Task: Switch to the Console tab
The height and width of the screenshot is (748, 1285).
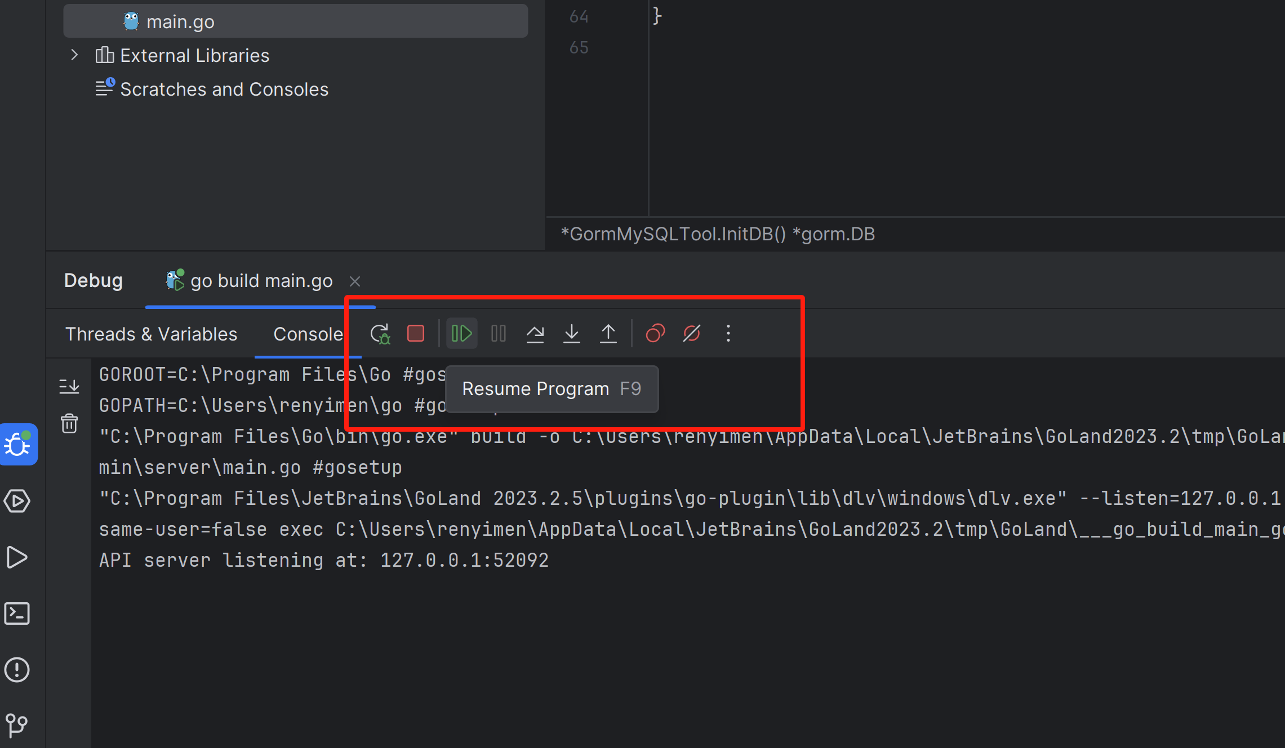Action: coord(309,333)
